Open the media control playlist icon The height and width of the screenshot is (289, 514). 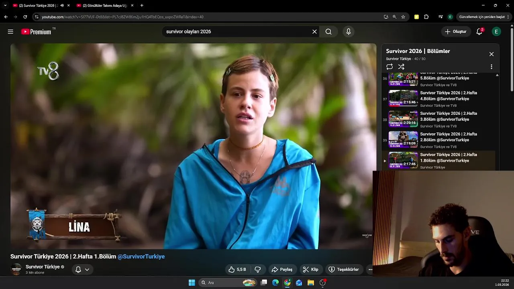pyautogui.click(x=441, y=17)
